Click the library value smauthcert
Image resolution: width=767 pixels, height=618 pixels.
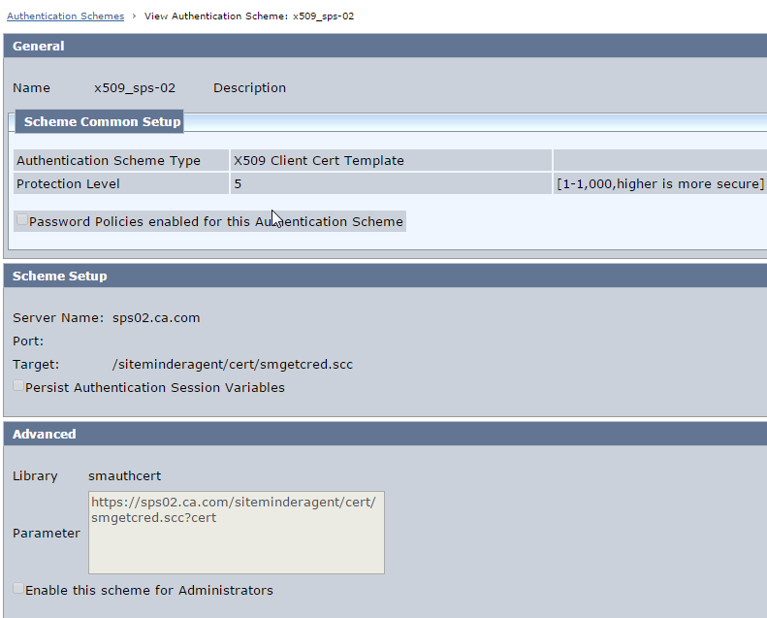(x=125, y=476)
